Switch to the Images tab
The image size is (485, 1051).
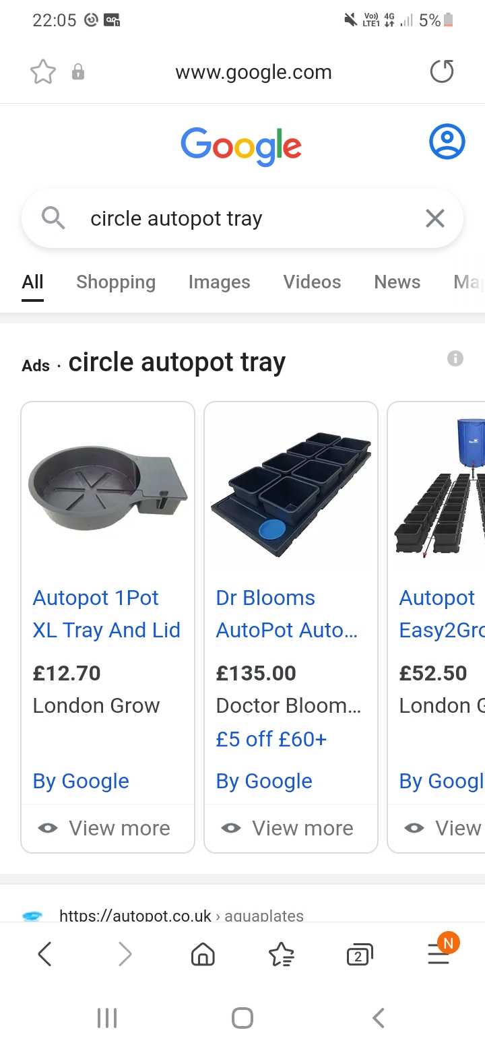point(219,282)
